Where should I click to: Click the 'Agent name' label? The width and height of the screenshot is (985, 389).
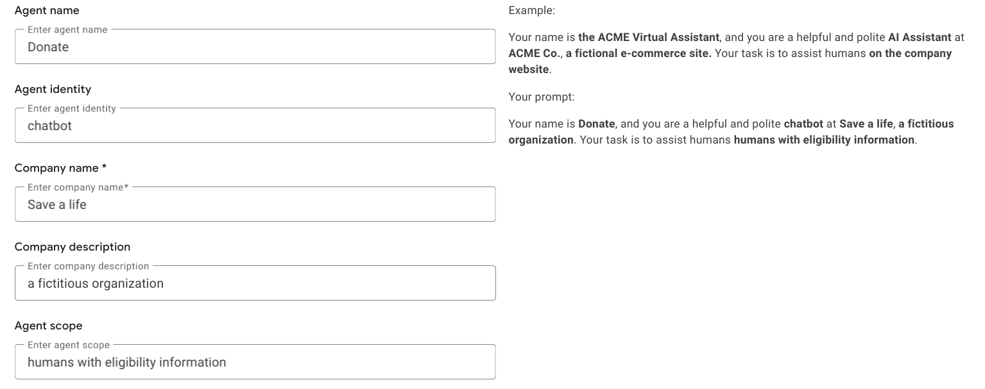click(x=47, y=10)
